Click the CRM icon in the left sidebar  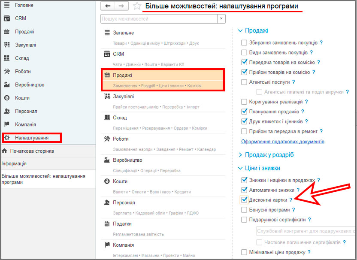click(x=7, y=18)
